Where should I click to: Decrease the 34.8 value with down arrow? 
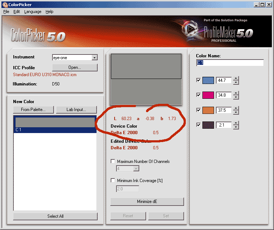tap(236, 97)
